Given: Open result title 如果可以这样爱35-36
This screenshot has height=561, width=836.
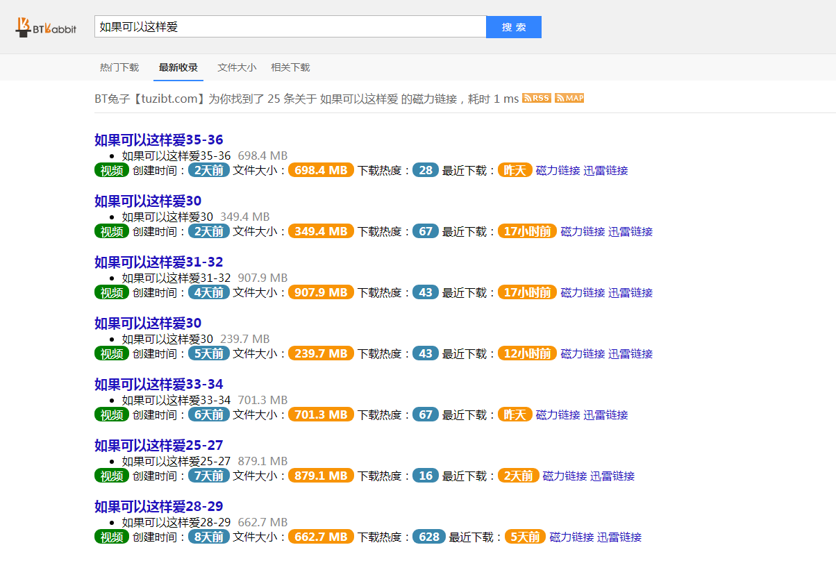Looking at the screenshot, I should (159, 140).
